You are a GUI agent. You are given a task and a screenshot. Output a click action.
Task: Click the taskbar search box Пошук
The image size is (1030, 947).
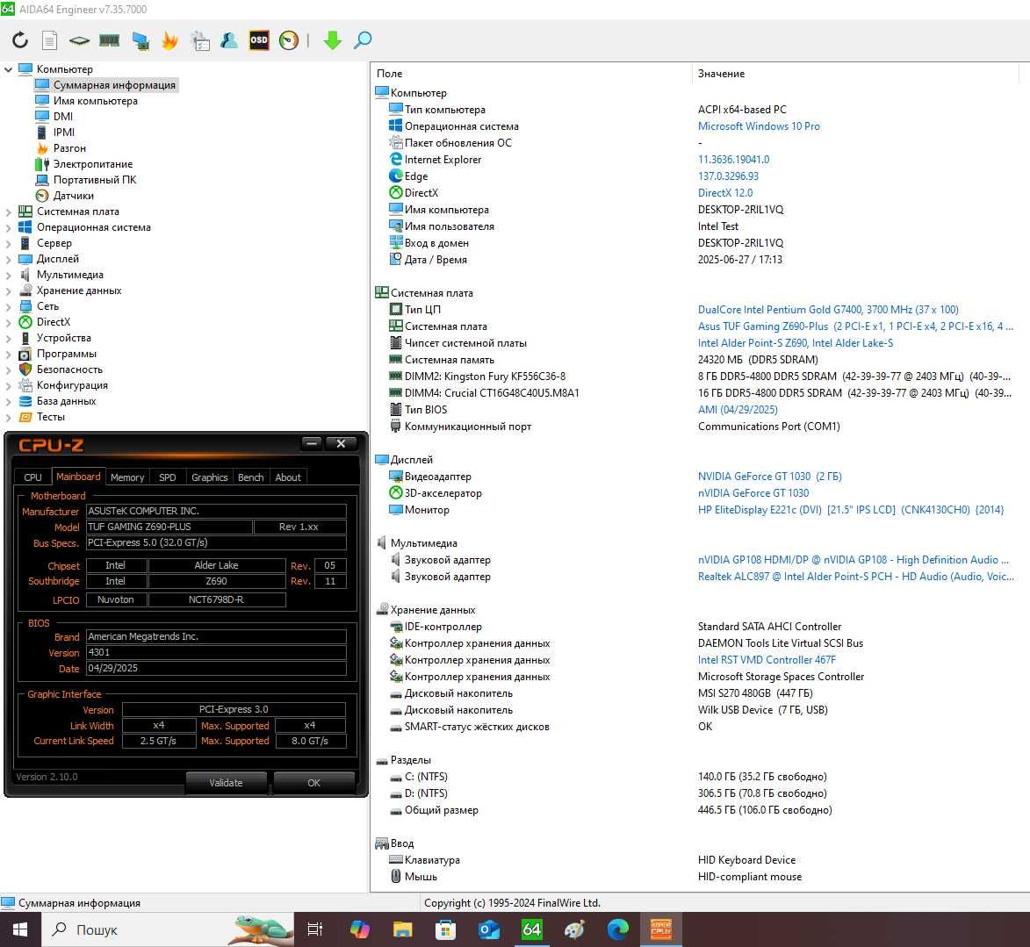pyautogui.click(x=168, y=929)
